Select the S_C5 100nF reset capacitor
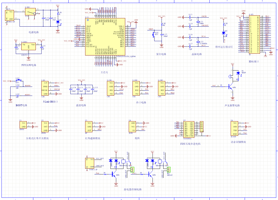 coord(162,35)
